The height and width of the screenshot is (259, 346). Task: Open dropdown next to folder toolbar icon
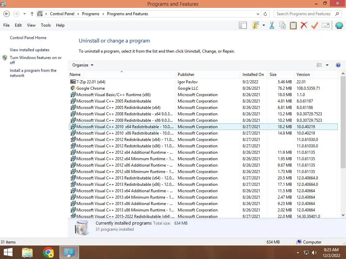[x=264, y=25]
